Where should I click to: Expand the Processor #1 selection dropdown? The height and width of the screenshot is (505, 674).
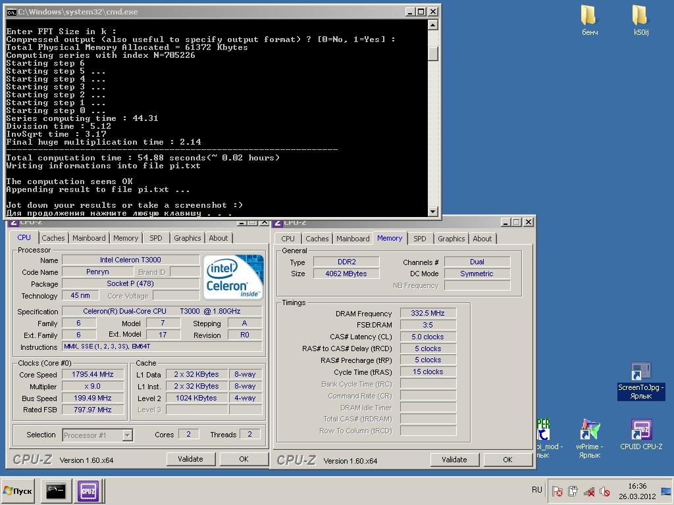pyautogui.click(x=127, y=435)
